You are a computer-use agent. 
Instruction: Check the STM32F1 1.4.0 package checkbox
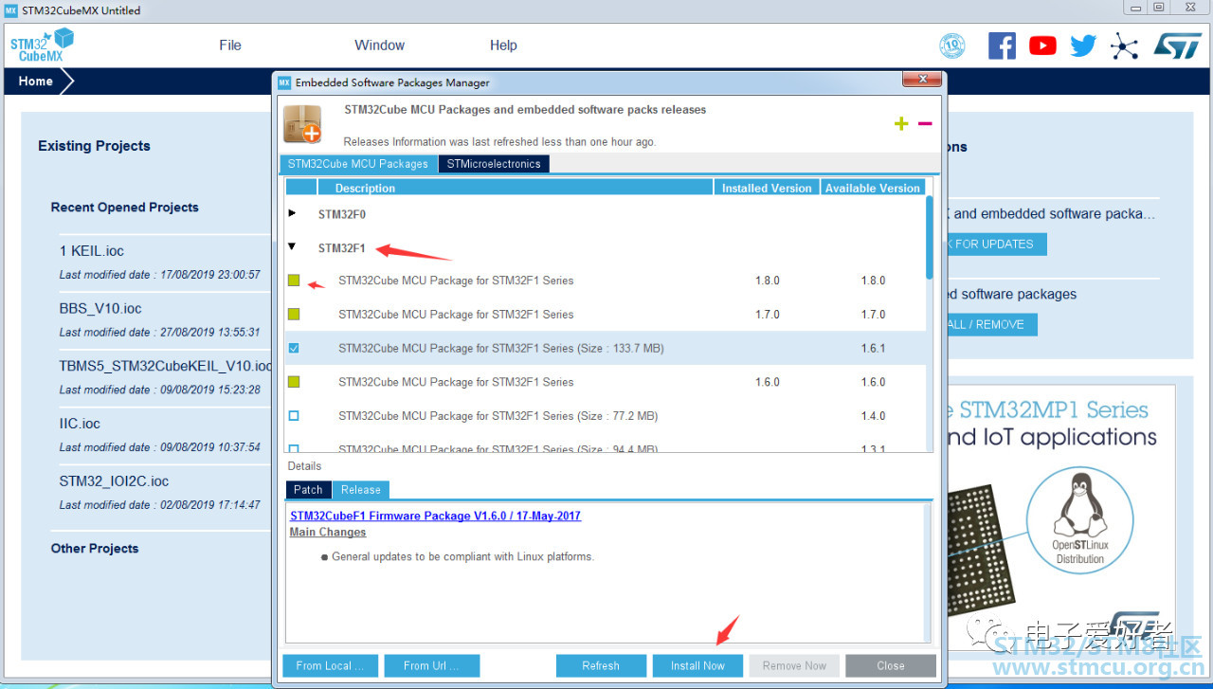point(294,416)
